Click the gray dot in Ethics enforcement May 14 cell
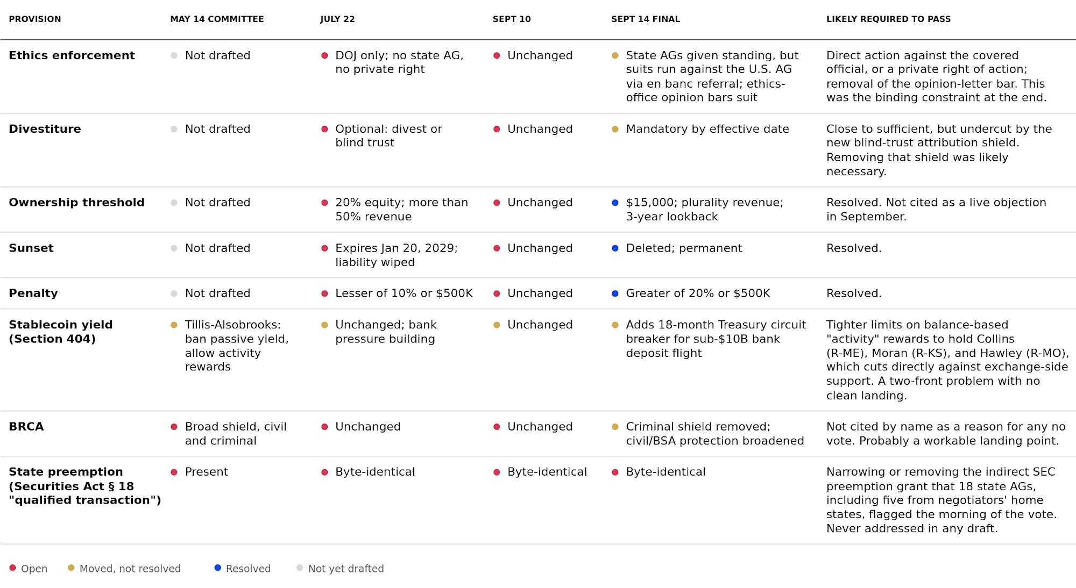The width and height of the screenshot is (1076, 588). pyautogui.click(x=174, y=55)
